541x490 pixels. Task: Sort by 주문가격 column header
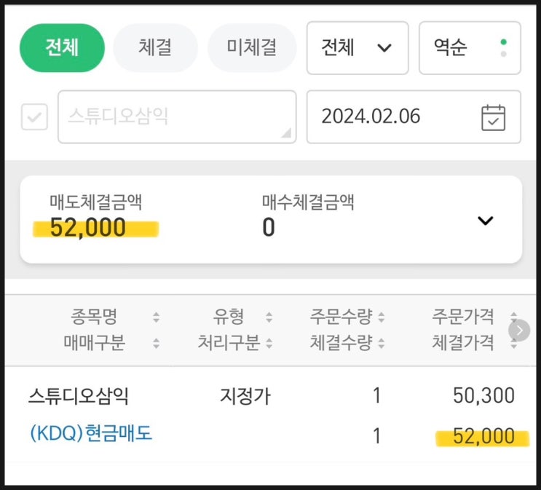click(463, 317)
